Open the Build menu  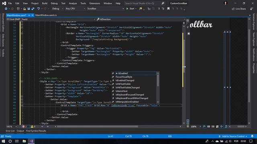(x=45, y=3)
